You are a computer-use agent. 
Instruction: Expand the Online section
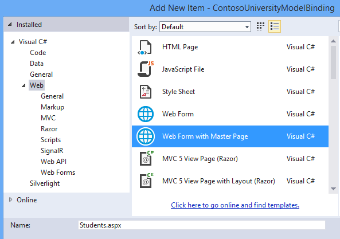pos(10,200)
